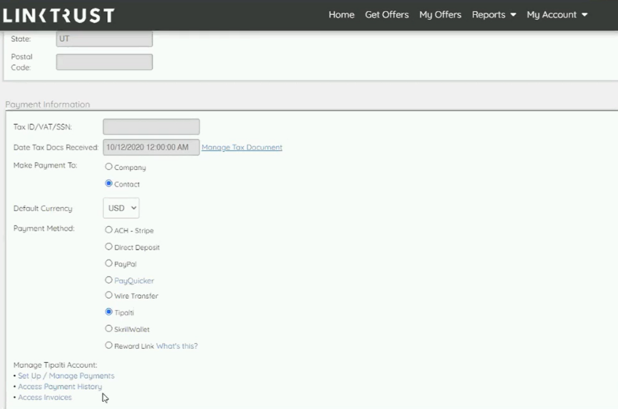Screen dimensions: 618x409
Task: Select Company for Make Payment To
Action: coord(109,167)
